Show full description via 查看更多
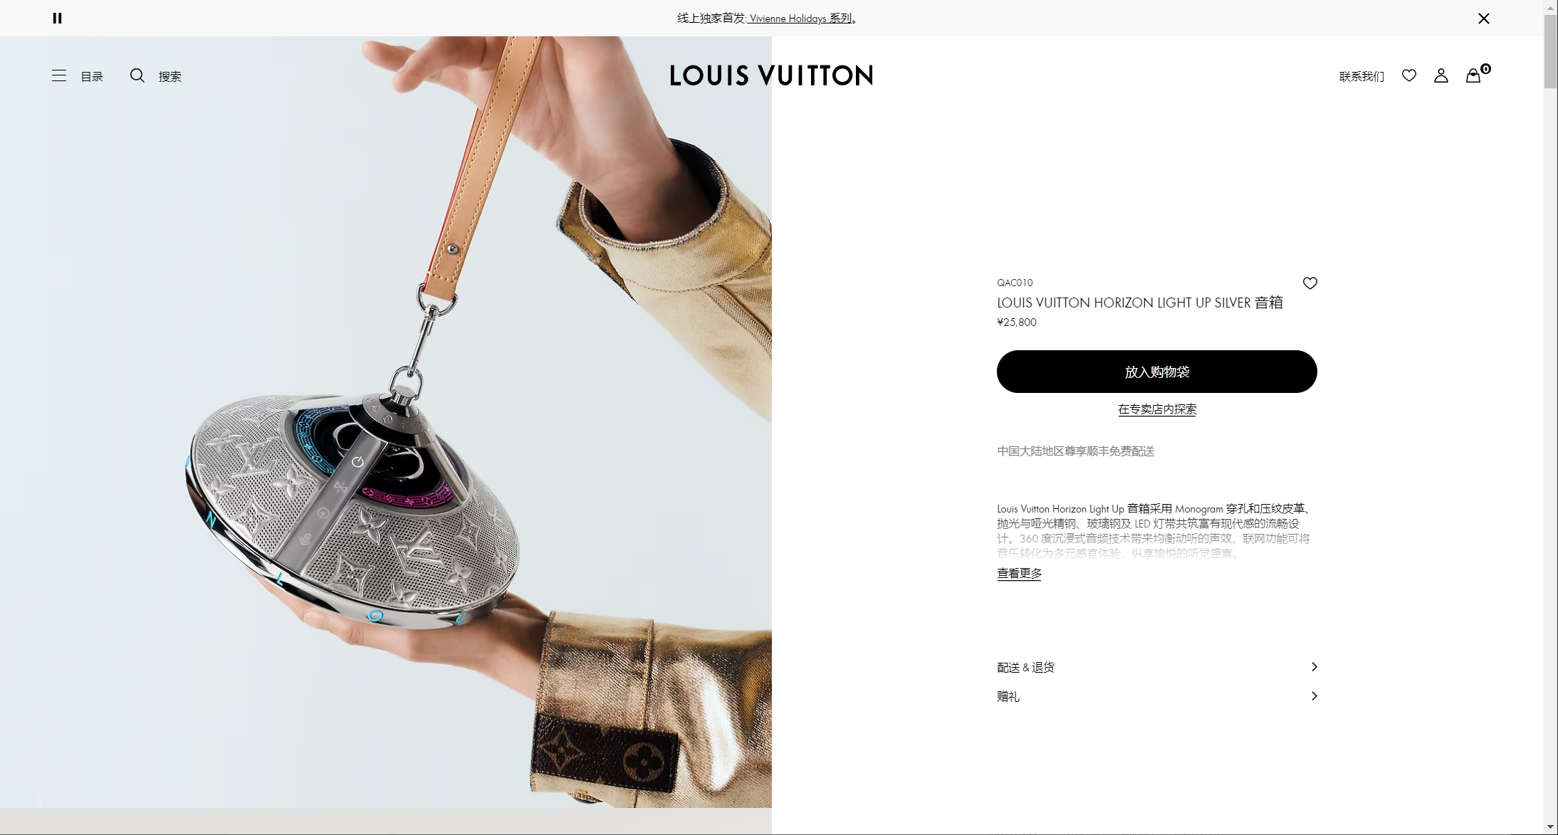1558x835 pixels. [1019, 573]
